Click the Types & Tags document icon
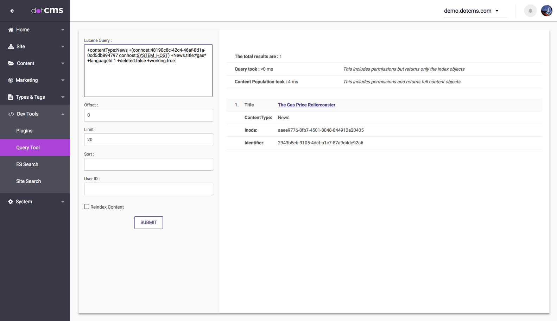This screenshot has width=557, height=321. point(11,97)
